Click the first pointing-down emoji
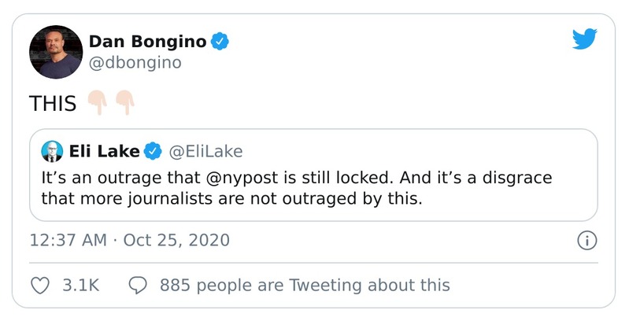This screenshot has width=629, height=321. tap(98, 103)
